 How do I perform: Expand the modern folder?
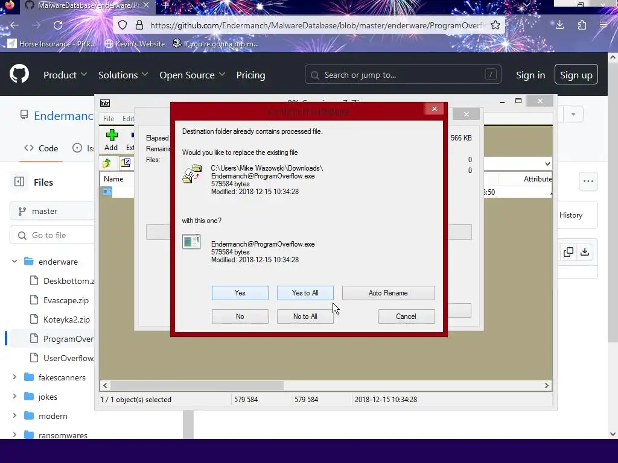[x=14, y=415]
